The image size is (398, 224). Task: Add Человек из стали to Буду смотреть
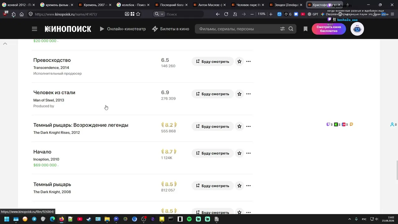pyautogui.click(x=212, y=94)
